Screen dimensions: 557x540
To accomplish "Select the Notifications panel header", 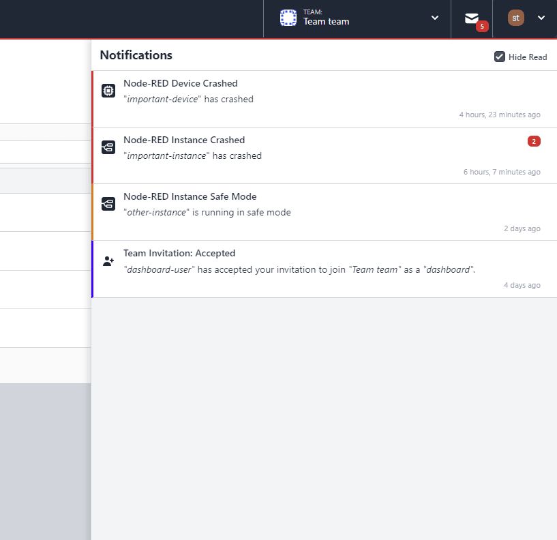I will [x=136, y=55].
